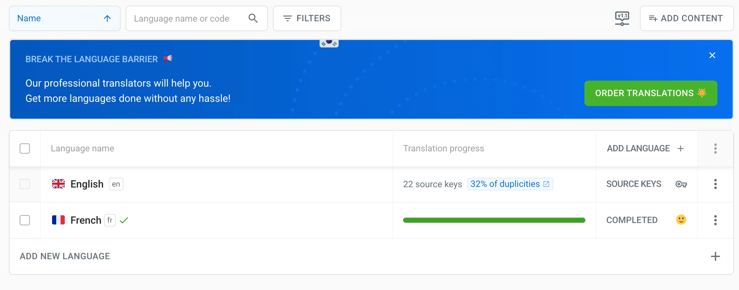Open the English row three-dot menu
Viewport: 739px width, 290px height.
(715, 184)
